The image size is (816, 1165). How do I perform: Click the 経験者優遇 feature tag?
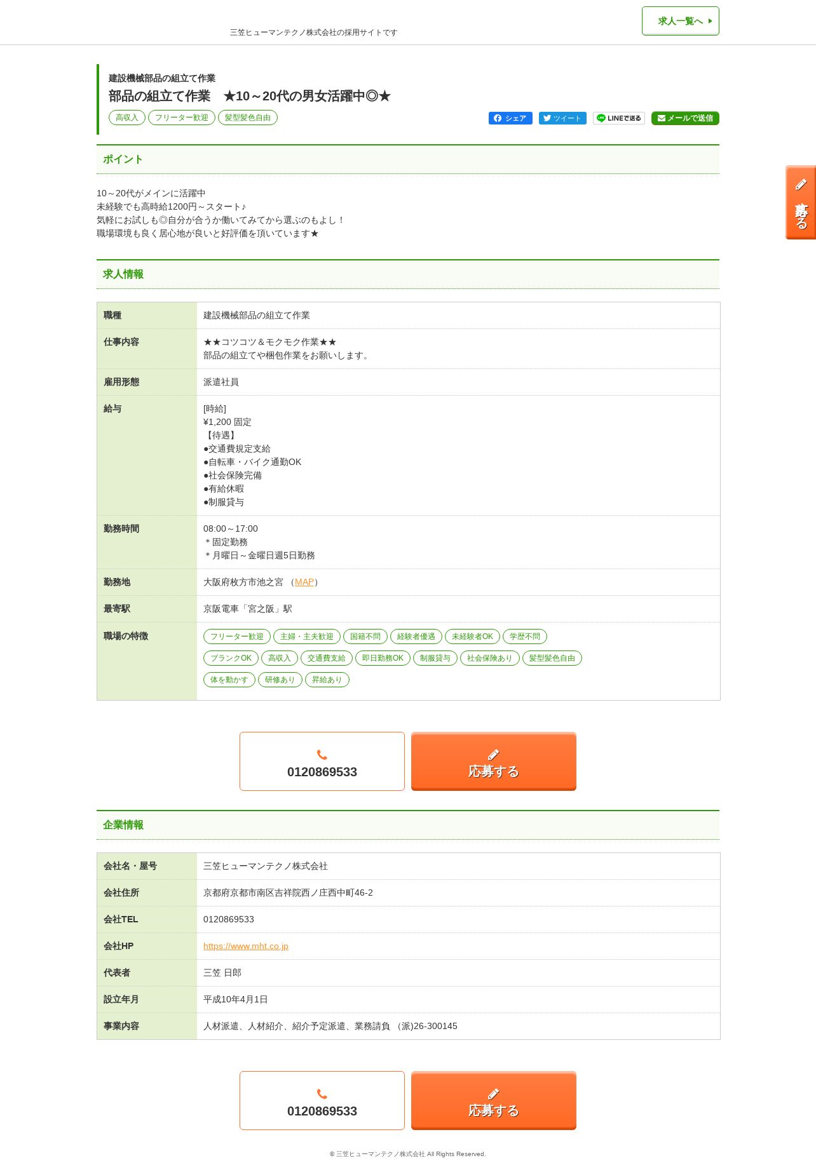coord(416,636)
